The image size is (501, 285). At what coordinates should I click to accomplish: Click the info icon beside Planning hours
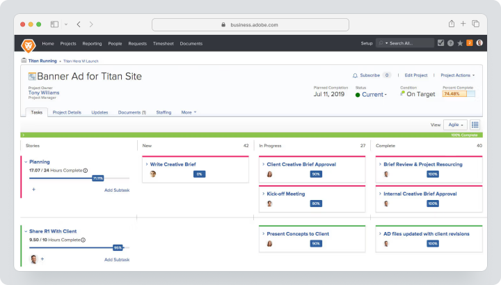pos(86,171)
